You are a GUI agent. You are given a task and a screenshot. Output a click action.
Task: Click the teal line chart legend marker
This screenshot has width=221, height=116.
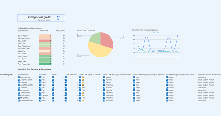[x=158, y=33]
